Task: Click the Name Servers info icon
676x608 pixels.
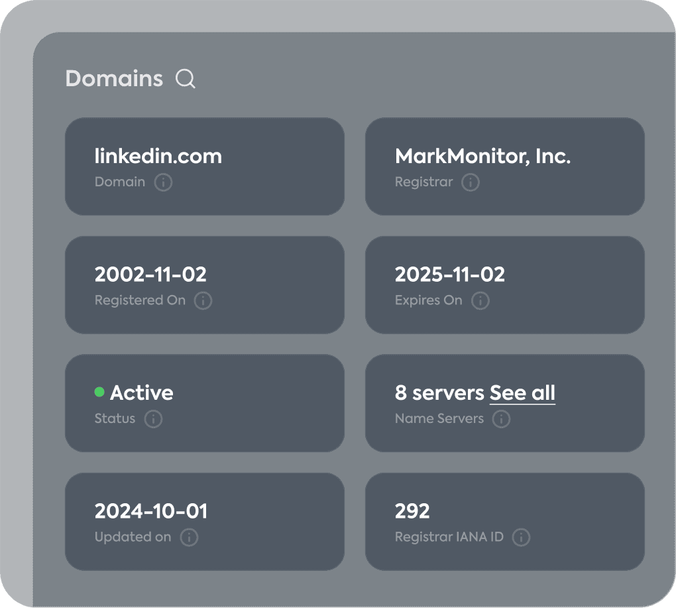Action: (502, 419)
